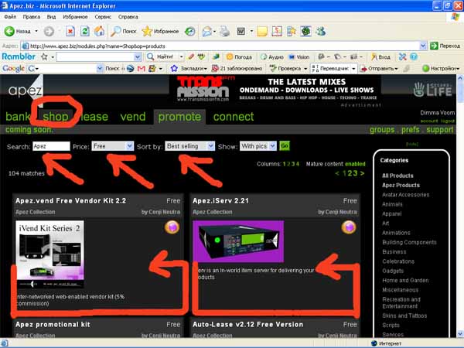Image resolution: width=464 pixels, height=348 pixels.
Task: Open the Сервис menu
Action: click(x=103, y=17)
